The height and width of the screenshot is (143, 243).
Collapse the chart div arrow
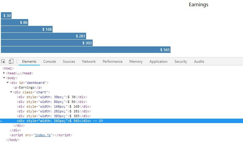[11, 92]
